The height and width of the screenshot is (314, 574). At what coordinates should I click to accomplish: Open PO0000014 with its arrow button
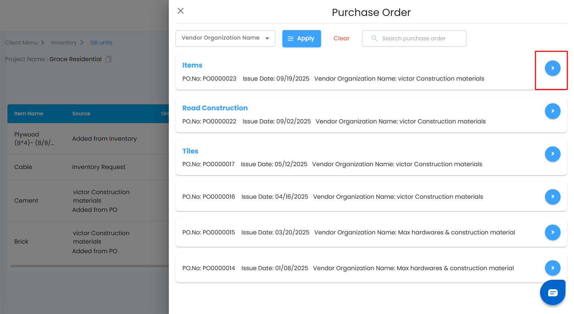[552, 268]
